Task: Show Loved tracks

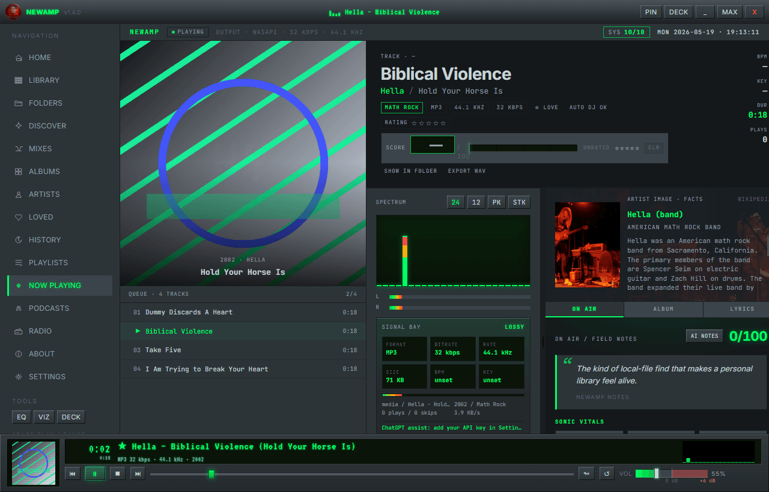Action: [x=59, y=217]
